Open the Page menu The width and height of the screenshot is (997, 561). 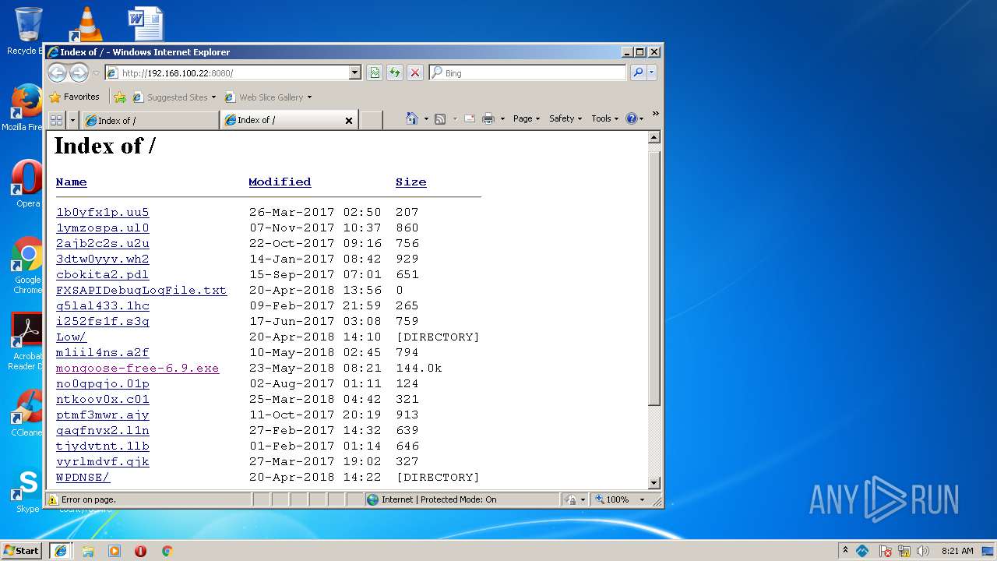pos(527,118)
